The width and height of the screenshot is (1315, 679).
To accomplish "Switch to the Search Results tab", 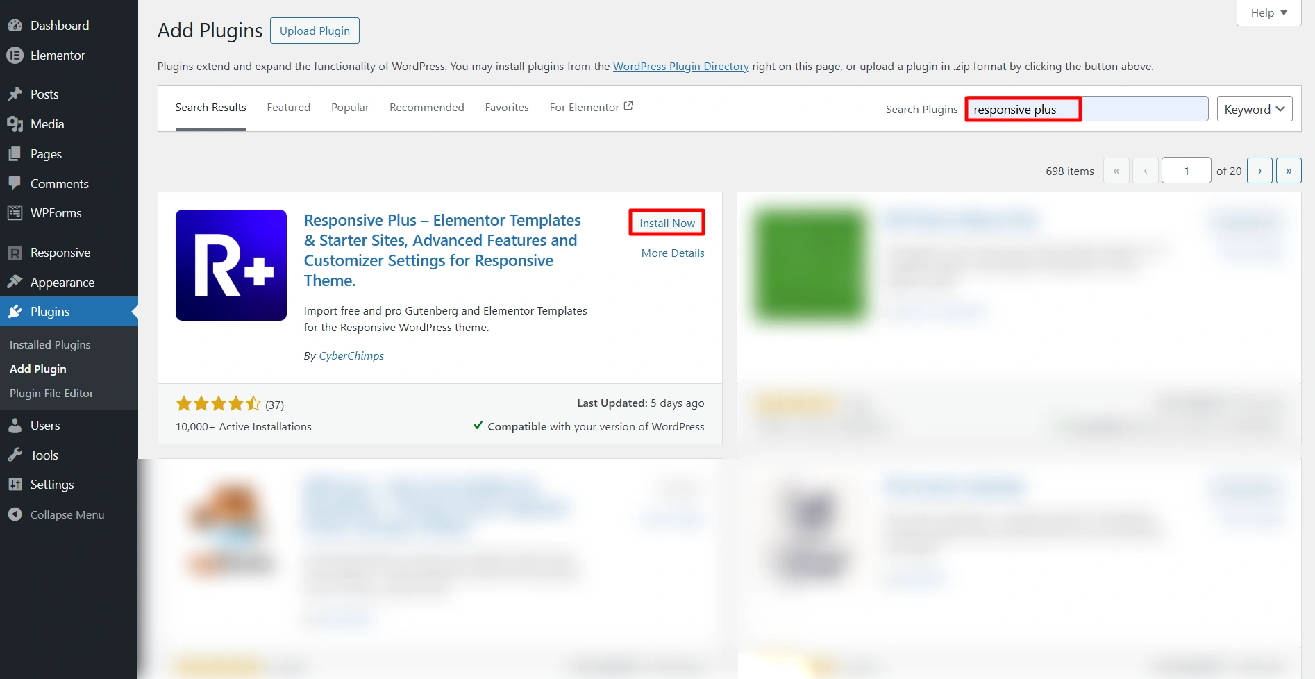I will [x=210, y=108].
